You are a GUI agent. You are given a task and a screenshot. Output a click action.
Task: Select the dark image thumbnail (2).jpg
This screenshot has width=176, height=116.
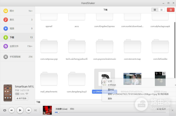click(160, 79)
